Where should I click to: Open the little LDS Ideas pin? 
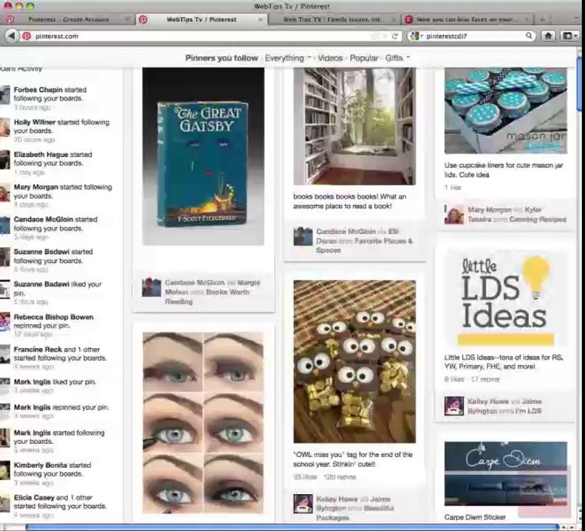click(505, 299)
